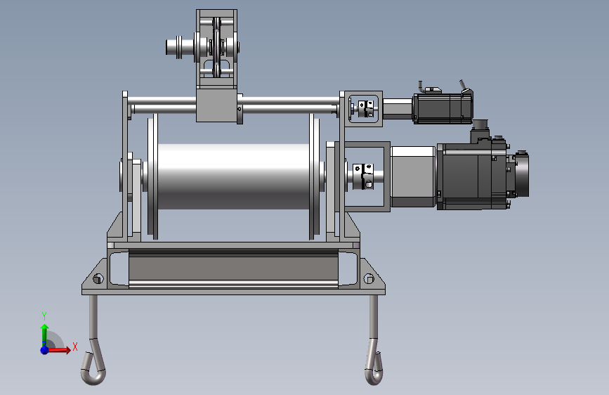Click the blue Z axis ball of the triad
609x395 pixels.
(x=45, y=350)
